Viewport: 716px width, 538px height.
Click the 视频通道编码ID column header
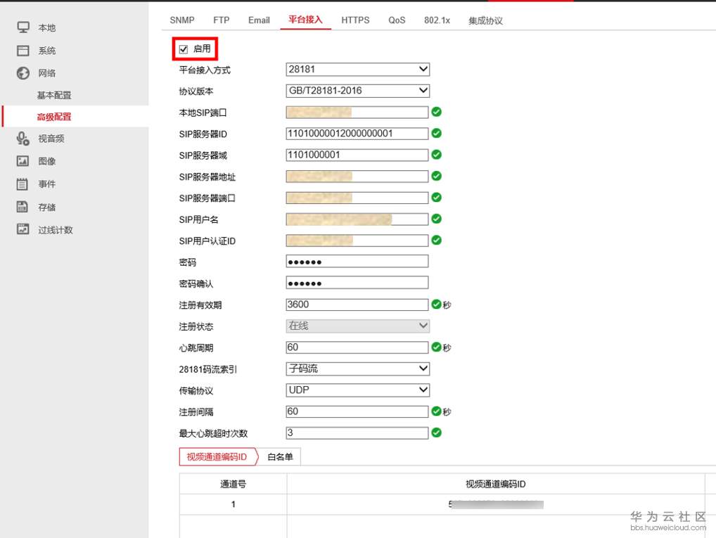[495, 484]
